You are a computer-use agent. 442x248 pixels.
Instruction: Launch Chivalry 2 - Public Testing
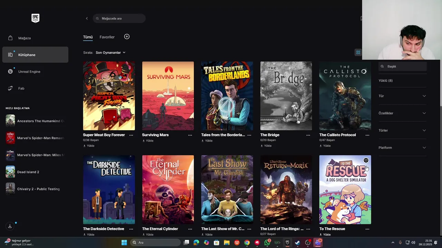35,189
